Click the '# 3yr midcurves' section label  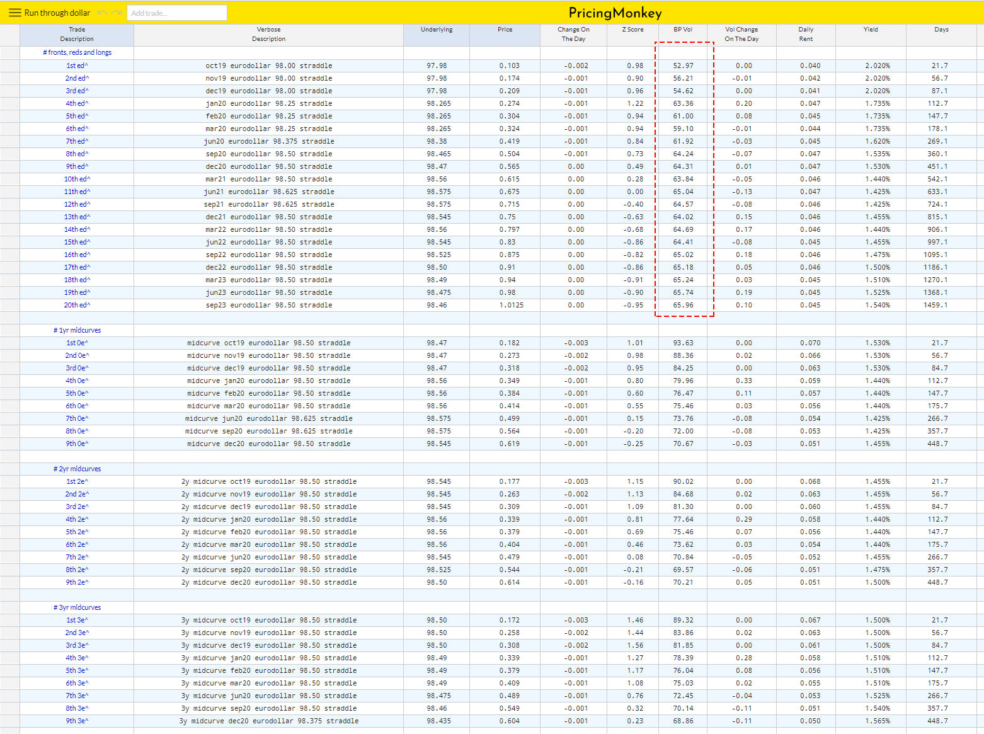tap(77, 607)
